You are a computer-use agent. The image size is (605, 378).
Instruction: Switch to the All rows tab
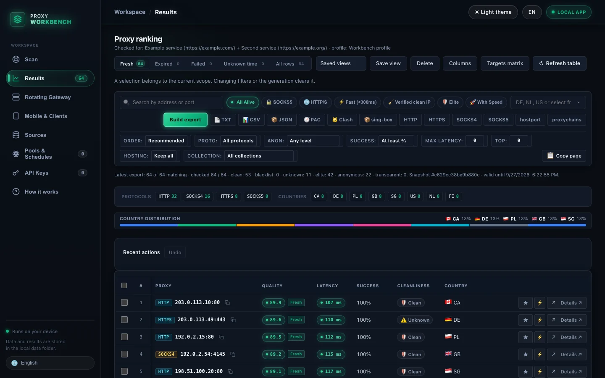[290, 64]
